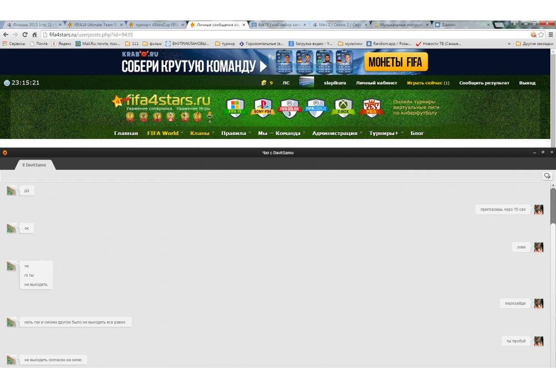
Task: Switch to the Музыкальные инструменты tab
Action: tap(401, 25)
